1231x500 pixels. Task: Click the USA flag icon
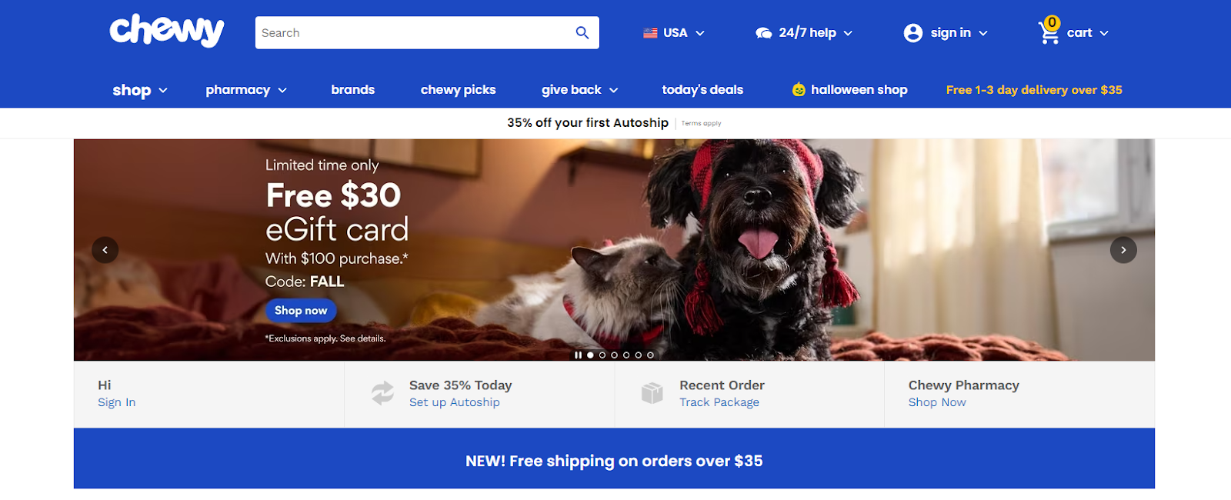point(650,33)
